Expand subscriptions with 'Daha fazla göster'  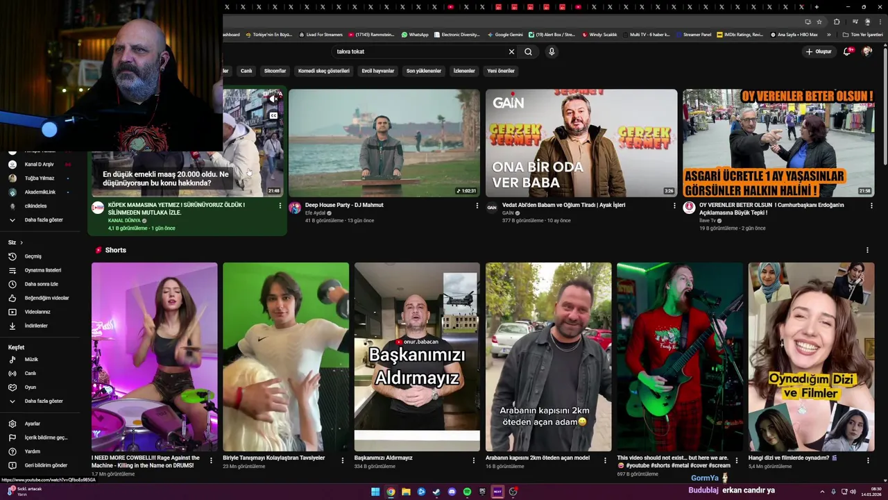pos(40,220)
